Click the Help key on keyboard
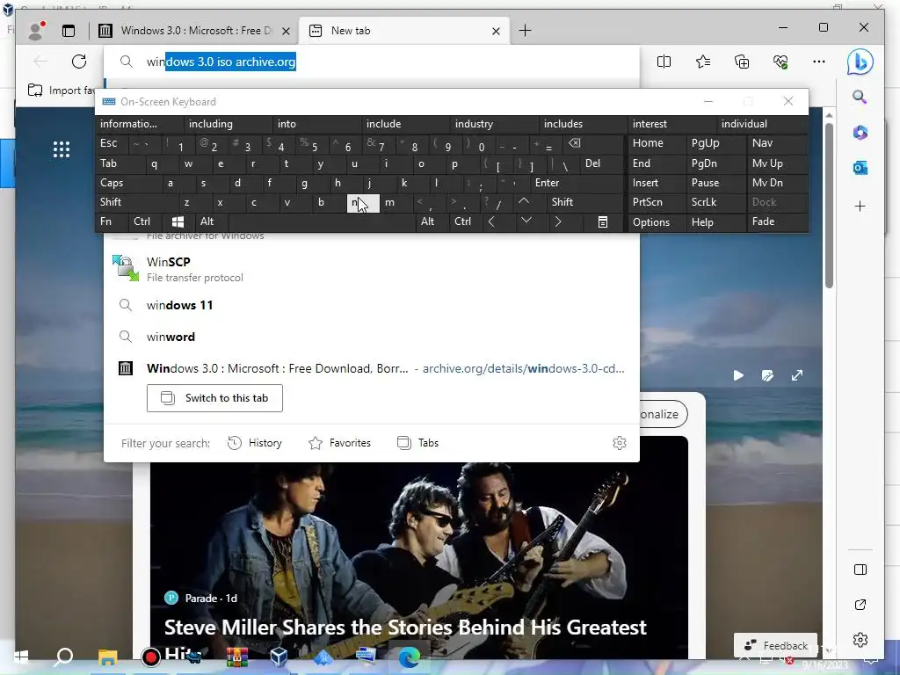The height and width of the screenshot is (675, 900). coord(715,221)
